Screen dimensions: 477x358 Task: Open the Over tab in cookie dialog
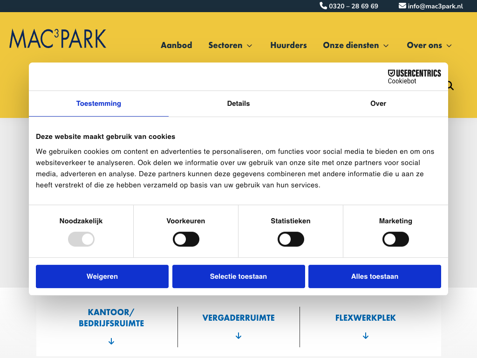[x=378, y=103]
